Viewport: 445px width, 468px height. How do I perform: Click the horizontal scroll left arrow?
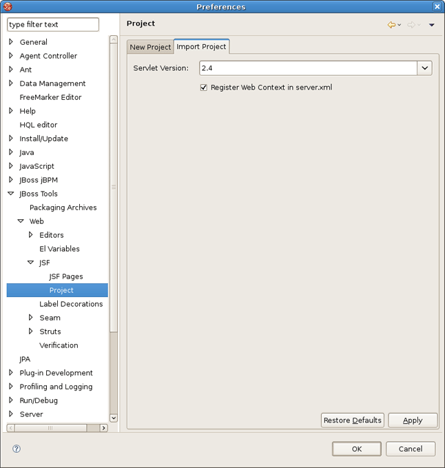(x=11, y=428)
